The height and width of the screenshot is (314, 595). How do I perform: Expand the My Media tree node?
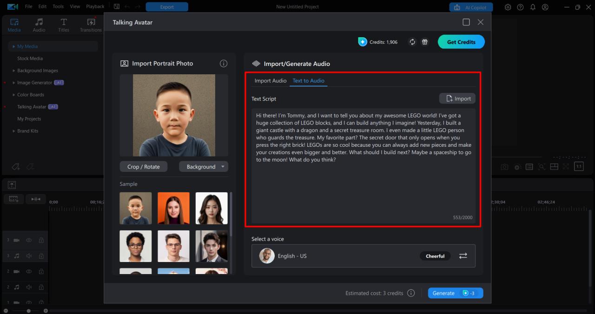14,46
